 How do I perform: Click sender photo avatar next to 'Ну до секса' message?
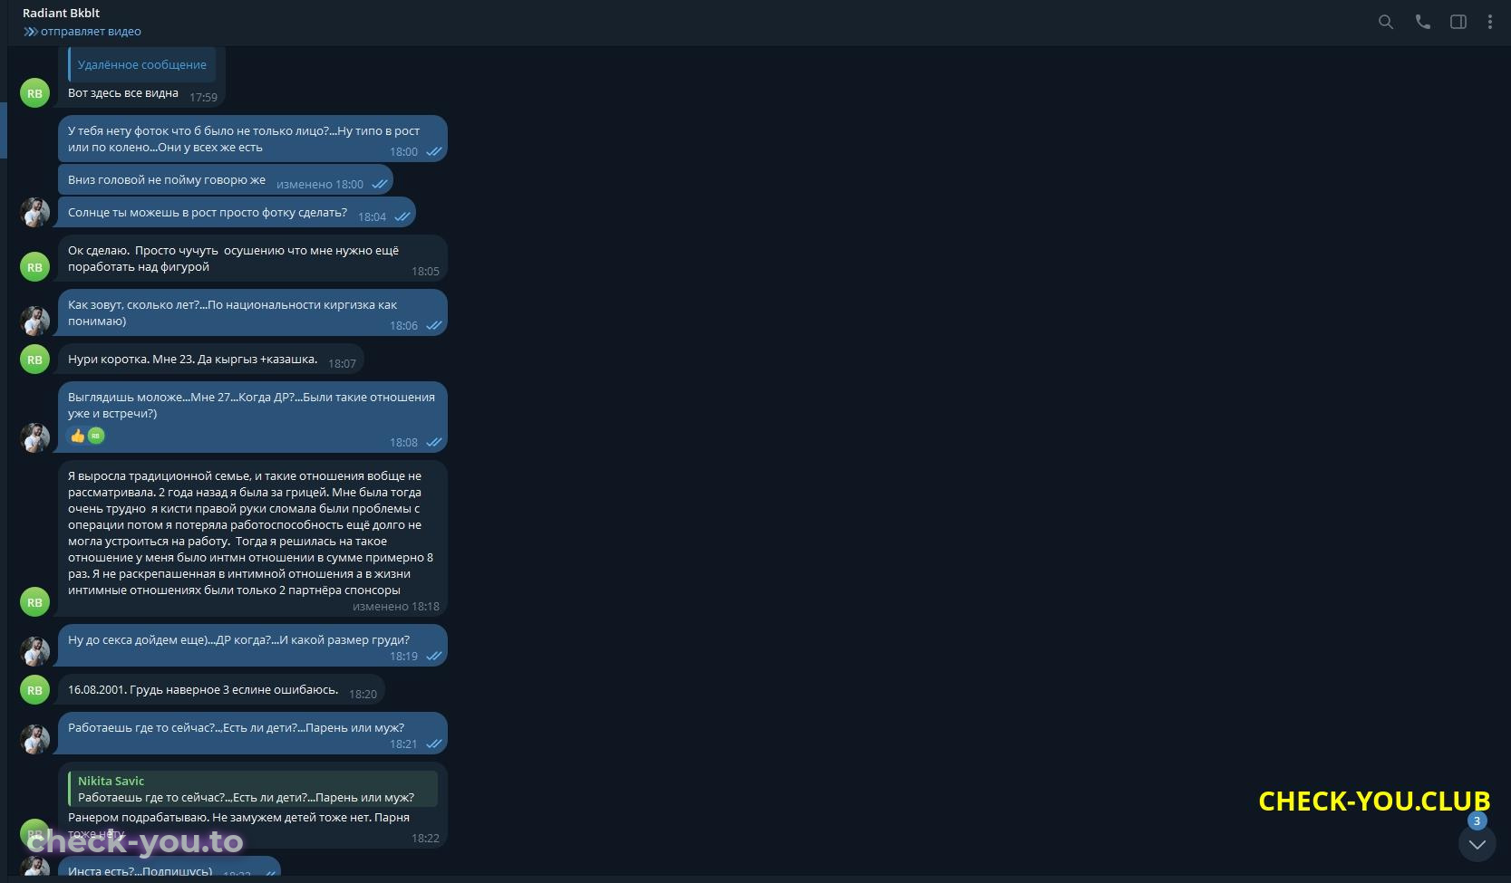[34, 652]
